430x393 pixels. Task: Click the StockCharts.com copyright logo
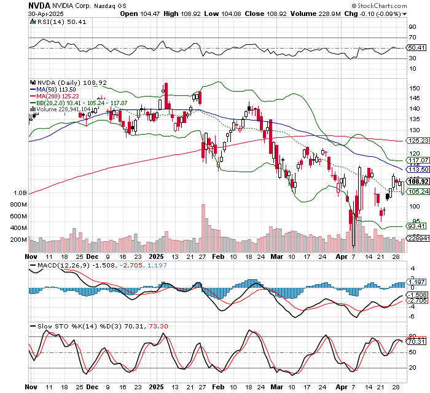(379, 6)
